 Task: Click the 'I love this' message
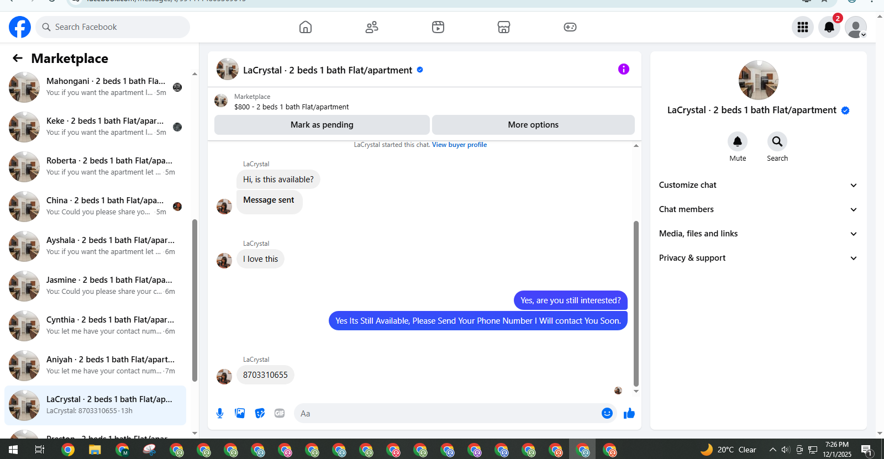[260, 259]
